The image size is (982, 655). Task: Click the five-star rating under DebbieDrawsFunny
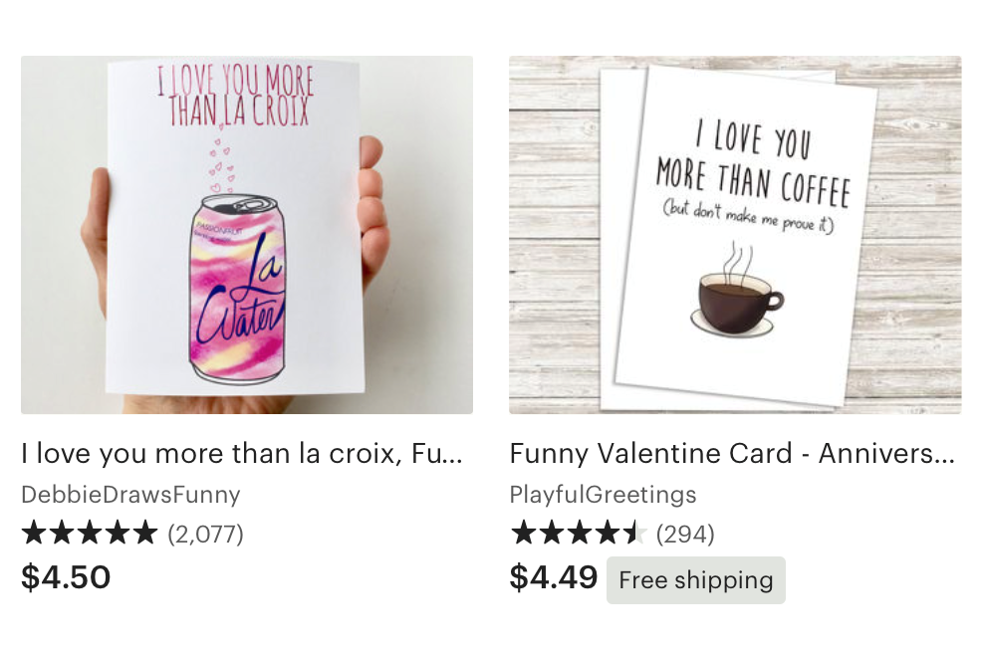tap(89, 534)
